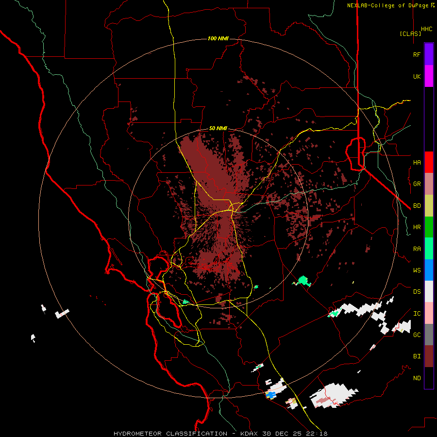437x437 pixels.
Task: Click the [CLAS] label above legend
Action: tap(410, 34)
